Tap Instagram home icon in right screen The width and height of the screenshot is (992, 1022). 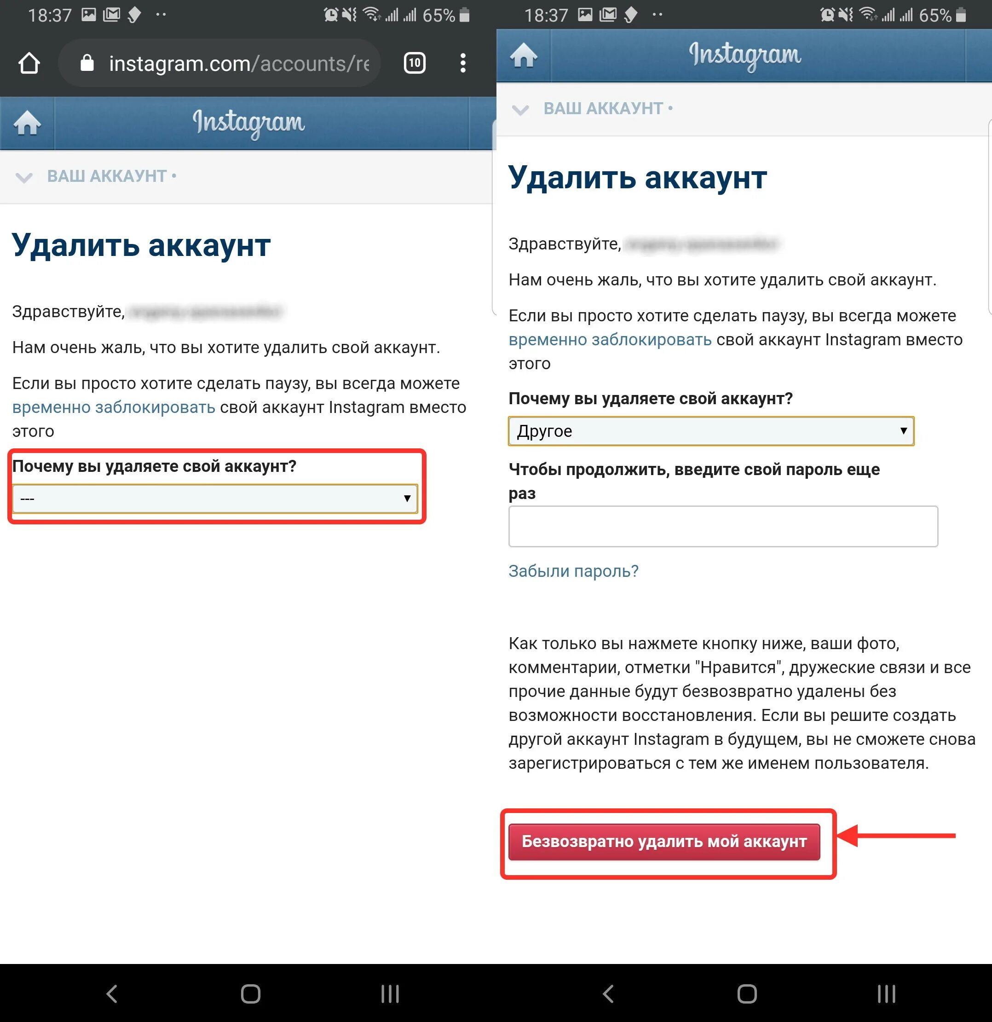point(523,55)
